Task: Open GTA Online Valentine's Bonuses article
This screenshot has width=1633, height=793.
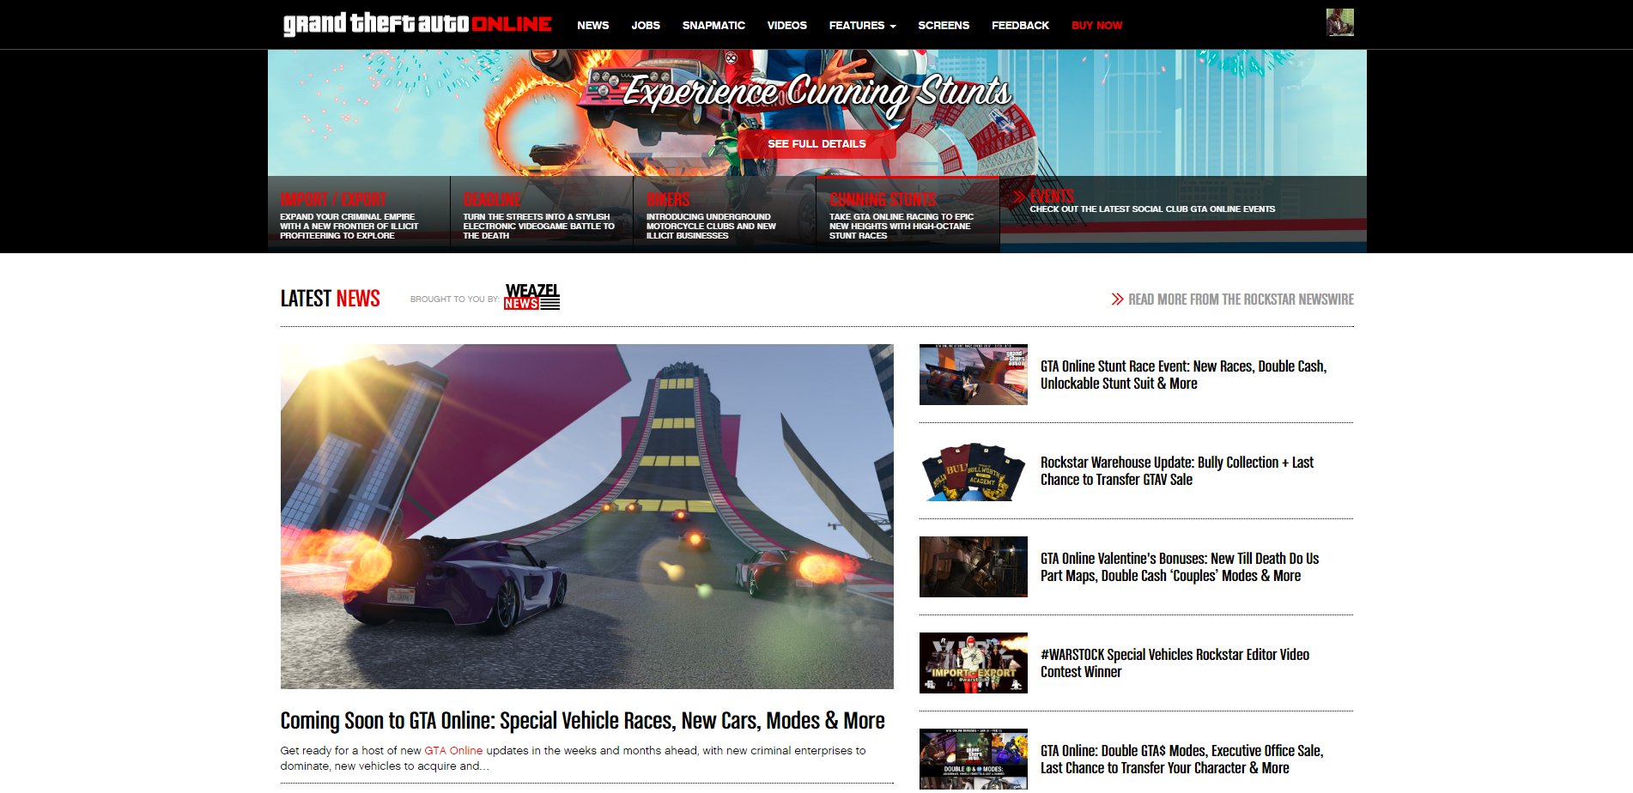Action: (1180, 567)
